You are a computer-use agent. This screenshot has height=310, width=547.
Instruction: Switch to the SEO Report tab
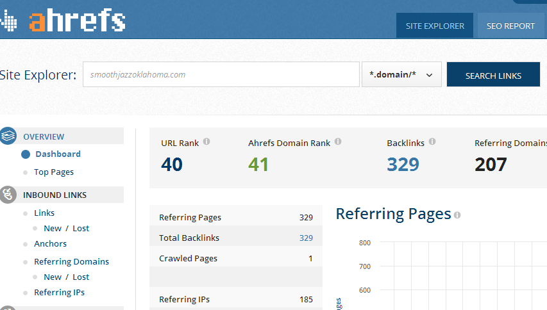(510, 26)
